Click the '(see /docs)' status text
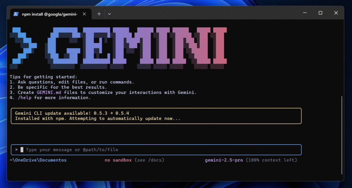This screenshot has width=352, height=188. click(149, 160)
